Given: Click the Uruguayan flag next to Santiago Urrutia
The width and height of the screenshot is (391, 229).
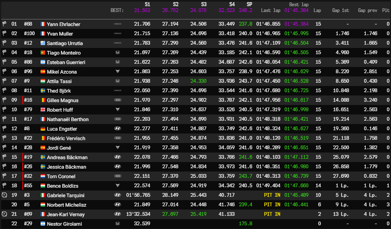Looking at the screenshot, I should [43, 43].
